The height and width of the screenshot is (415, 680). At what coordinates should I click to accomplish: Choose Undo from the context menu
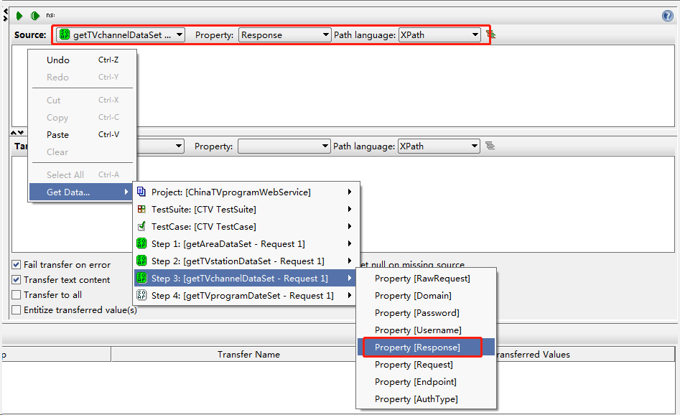coord(83,60)
